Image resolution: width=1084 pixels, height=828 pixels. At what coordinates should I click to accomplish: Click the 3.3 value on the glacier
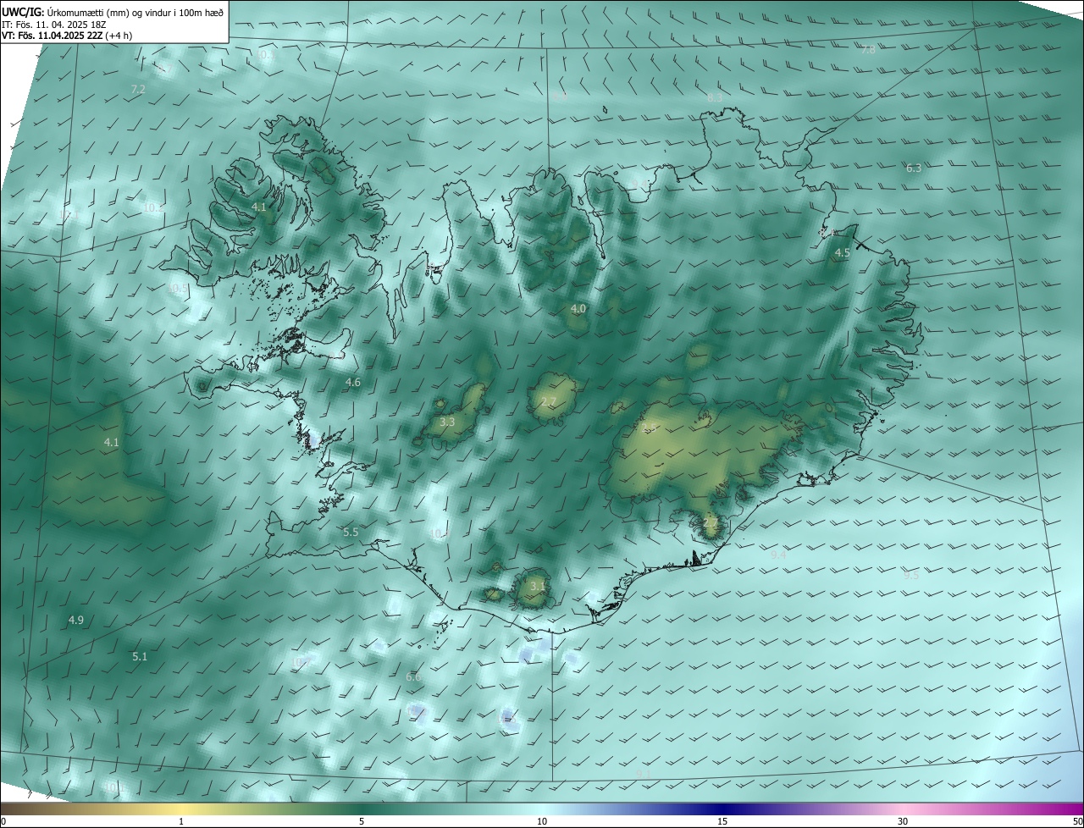point(447,422)
